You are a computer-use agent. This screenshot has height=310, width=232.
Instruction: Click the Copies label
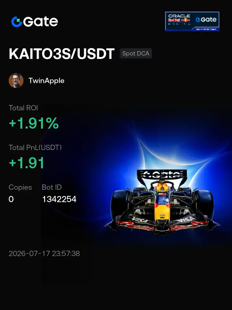coord(20,187)
